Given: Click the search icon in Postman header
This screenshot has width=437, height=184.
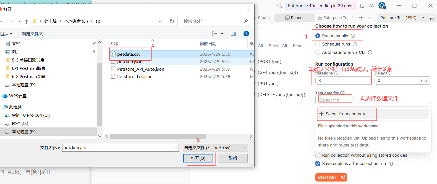Looking at the screenshot, I should [280, 6].
